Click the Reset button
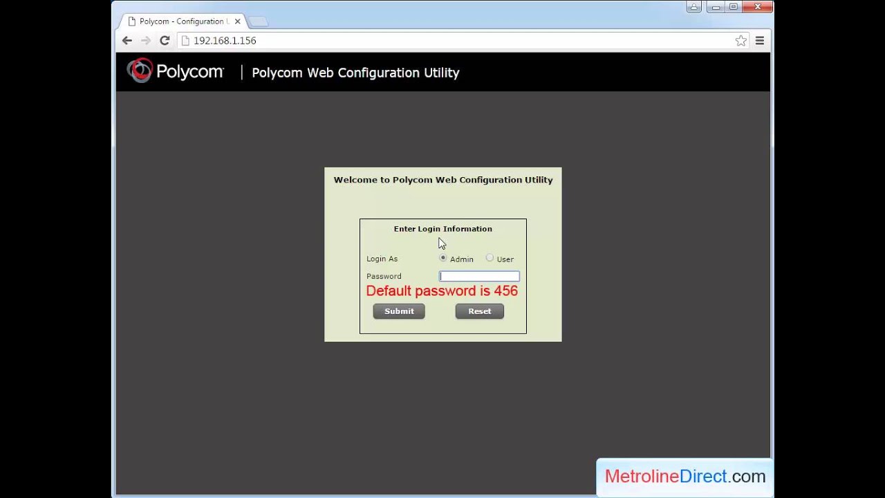The width and height of the screenshot is (885, 498). click(480, 311)
